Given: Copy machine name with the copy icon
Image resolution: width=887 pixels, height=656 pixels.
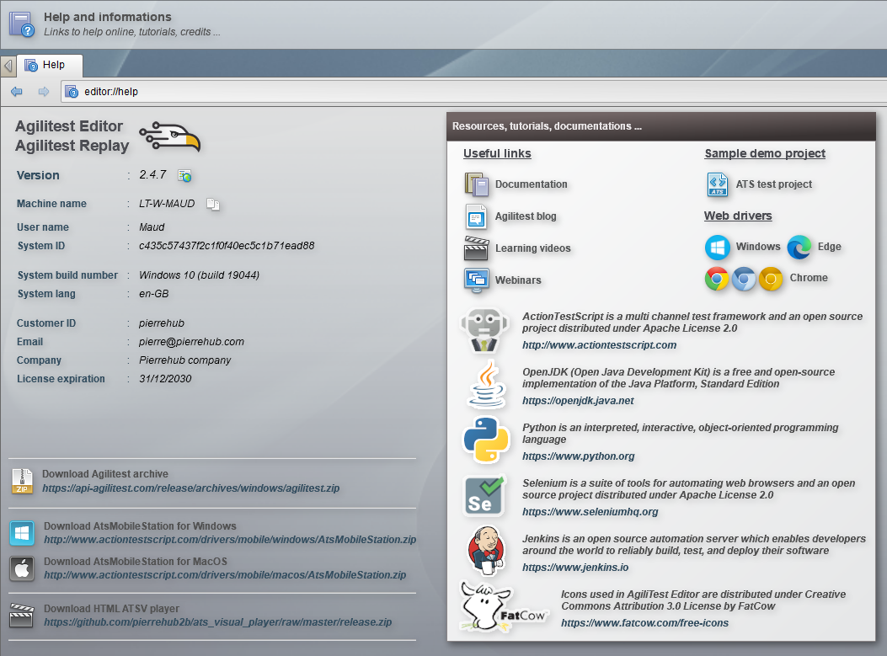Looking at the screenshot, I should [213, 204].
